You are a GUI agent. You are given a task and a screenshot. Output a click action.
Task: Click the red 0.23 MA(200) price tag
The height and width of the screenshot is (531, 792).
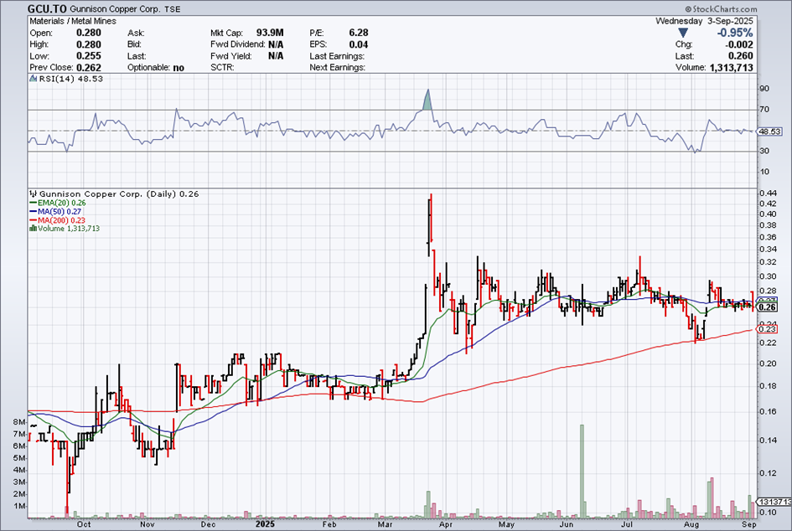768,329
